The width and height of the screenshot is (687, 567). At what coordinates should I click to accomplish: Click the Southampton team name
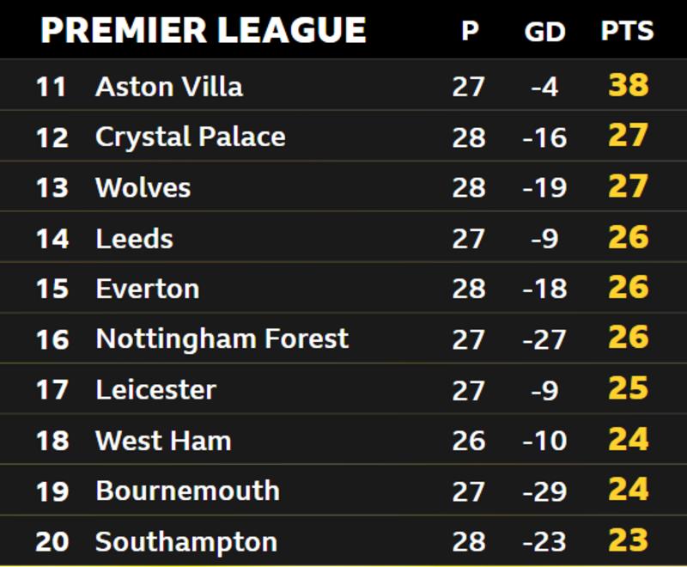[186, 542]
